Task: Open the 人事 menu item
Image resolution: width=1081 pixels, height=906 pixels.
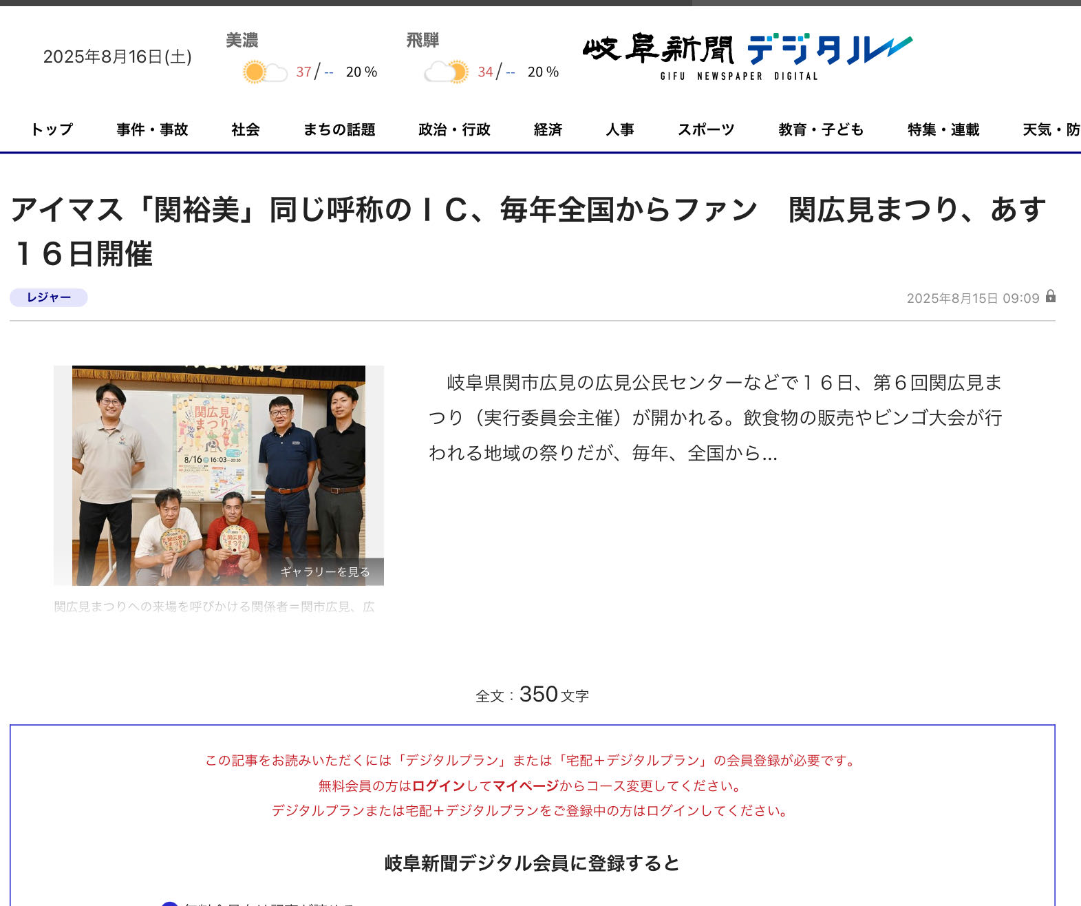Action: 620,129
